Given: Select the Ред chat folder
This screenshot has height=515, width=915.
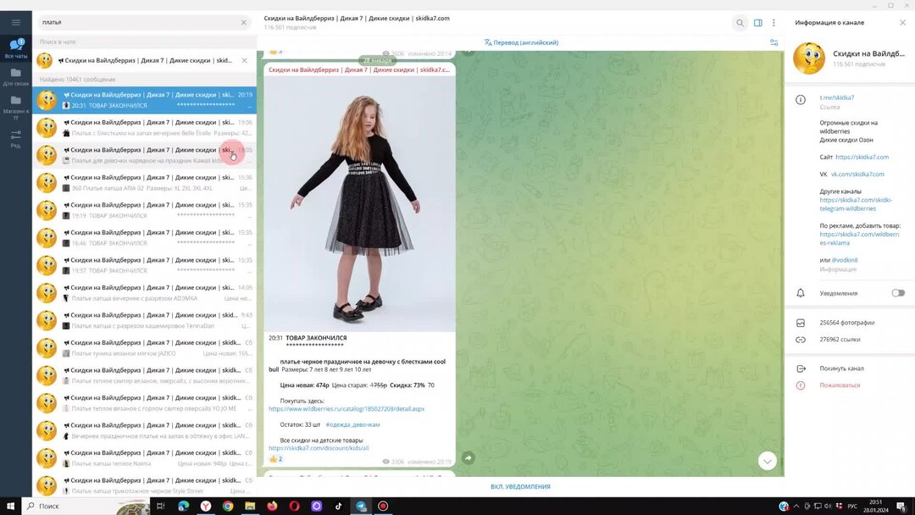Looking at the screenshot, I should coord(16,138).
